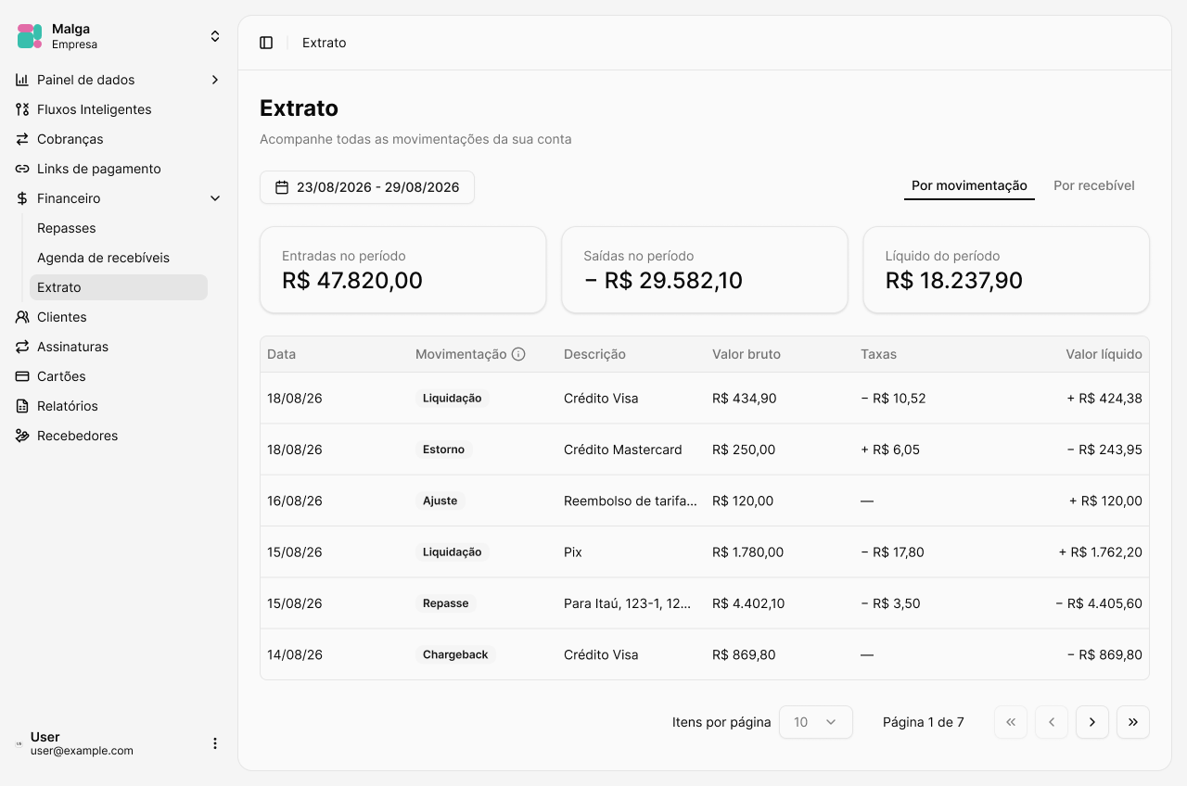
Task: Click the Valor líquido column header
Action: coord(1104,354)
